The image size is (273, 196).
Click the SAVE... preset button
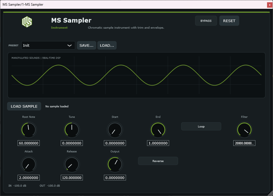pyautogui.click(x=86, y=45)
